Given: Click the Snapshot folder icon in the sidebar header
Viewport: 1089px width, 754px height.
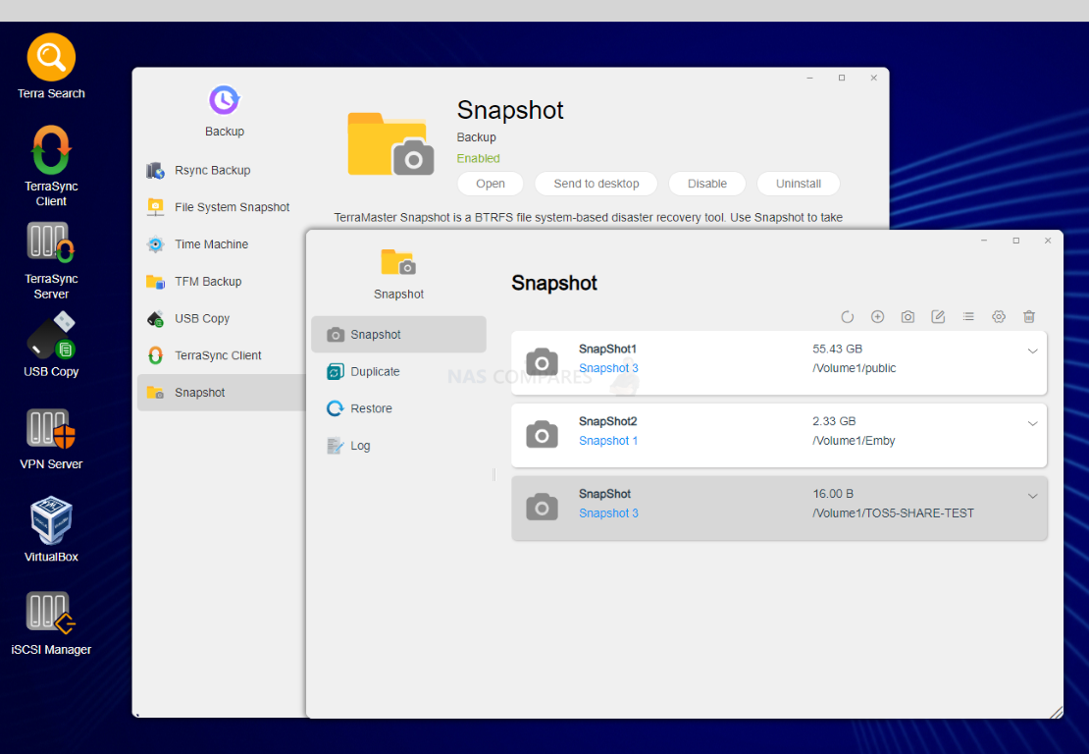Looking at the screenshot, I should pyautogui.click(x=398, y=262).
